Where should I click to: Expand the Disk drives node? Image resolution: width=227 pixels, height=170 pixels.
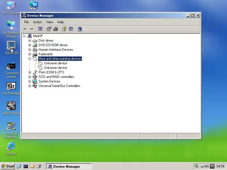(30, 41)
